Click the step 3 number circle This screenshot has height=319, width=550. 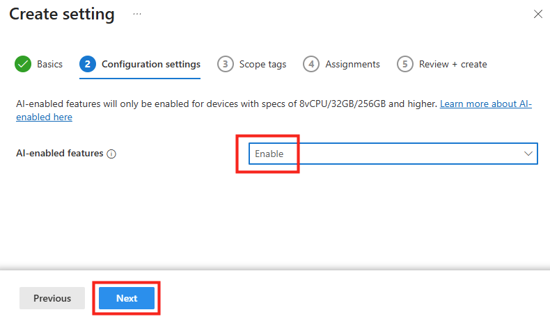click(x=225, y=64)
